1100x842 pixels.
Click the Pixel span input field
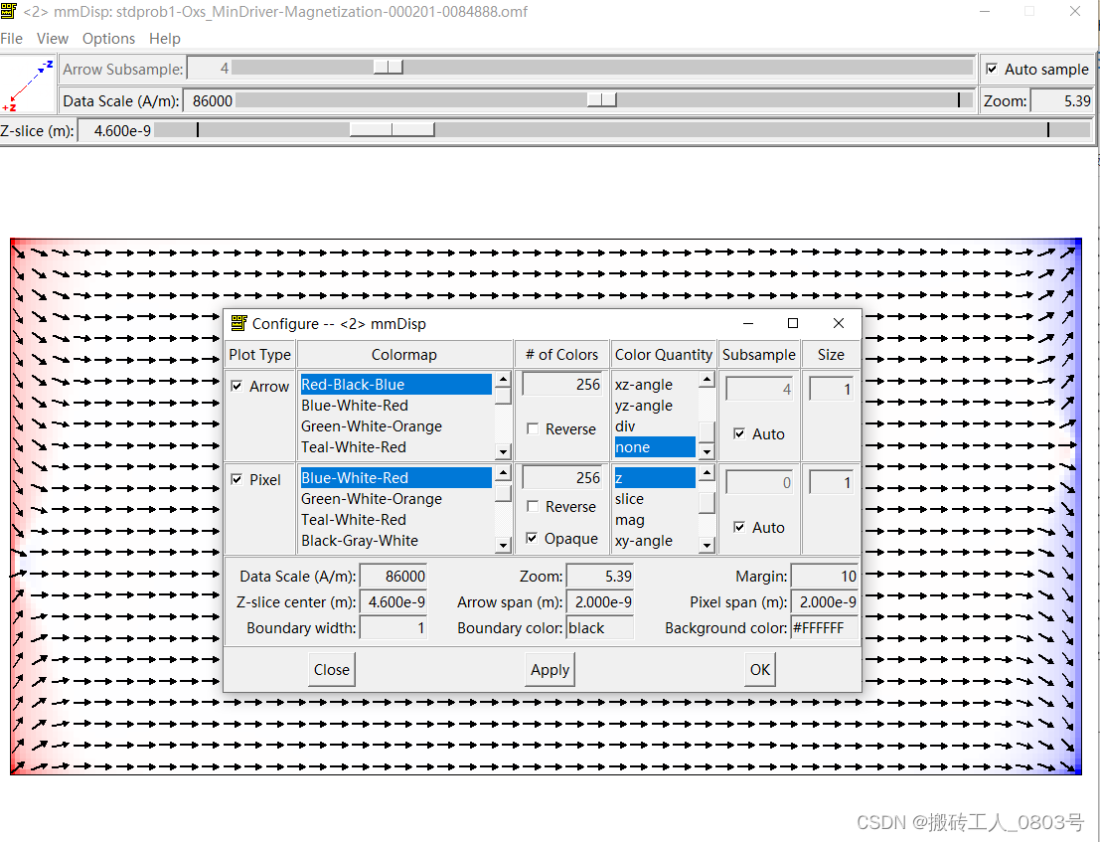(x=825, y=602)
